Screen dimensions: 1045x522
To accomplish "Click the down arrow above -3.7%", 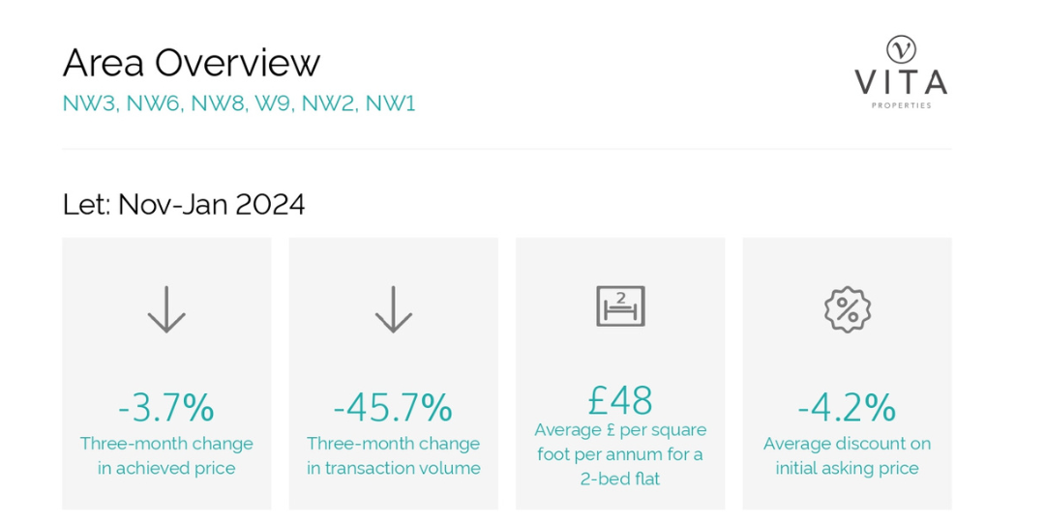I will pos(166,309).
